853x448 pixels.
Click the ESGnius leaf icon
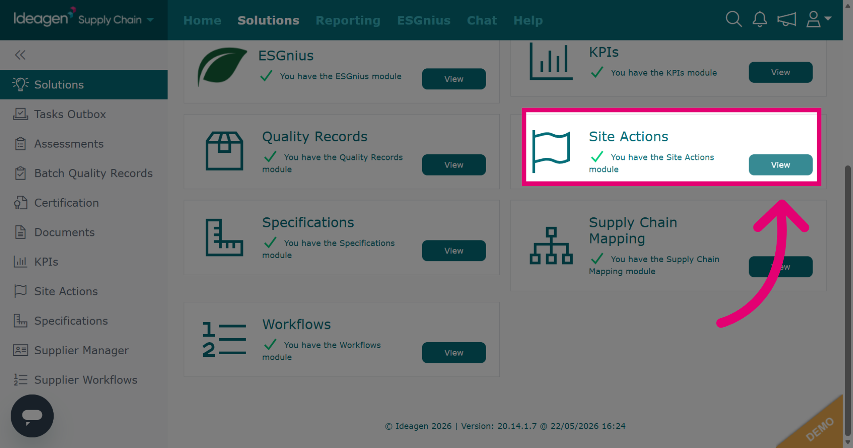222,67
